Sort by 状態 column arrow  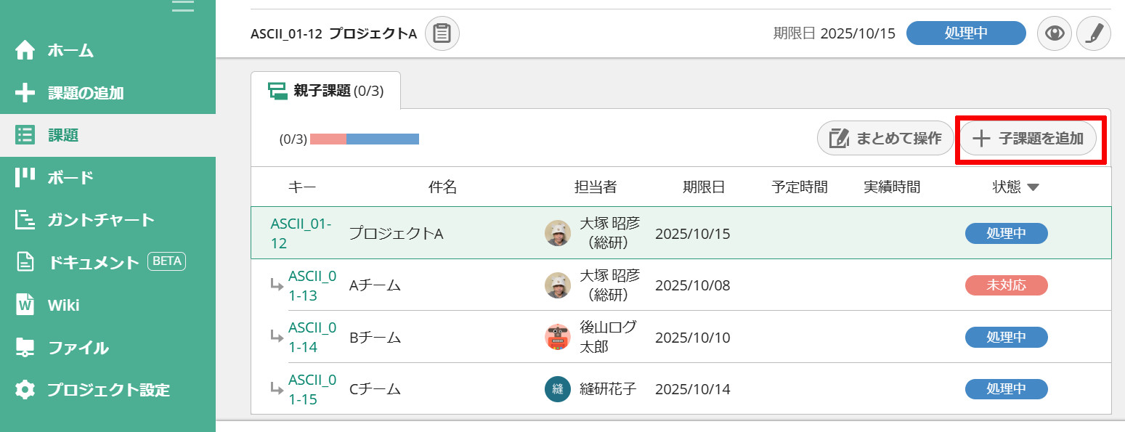1033,187
